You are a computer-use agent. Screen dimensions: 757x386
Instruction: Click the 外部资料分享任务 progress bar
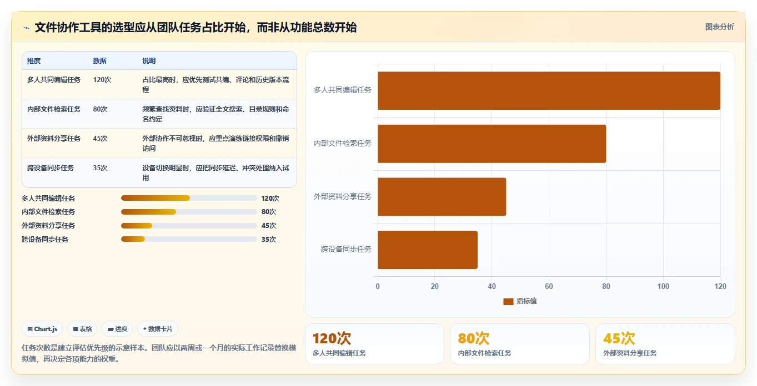click(189, 226)
